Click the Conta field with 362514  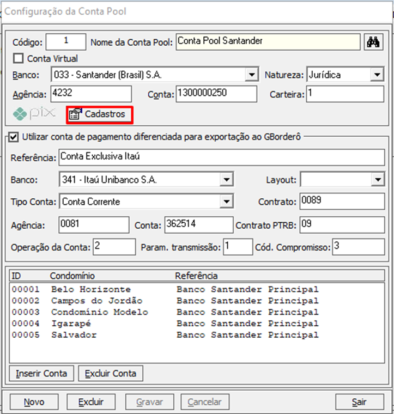point(199,225)
